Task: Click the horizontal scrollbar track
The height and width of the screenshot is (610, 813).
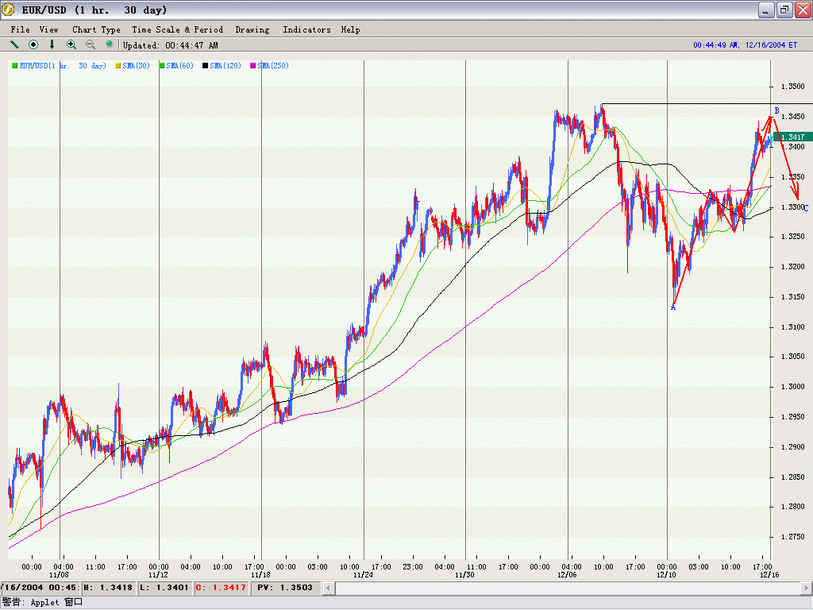Action: click(x=567, y=589)
